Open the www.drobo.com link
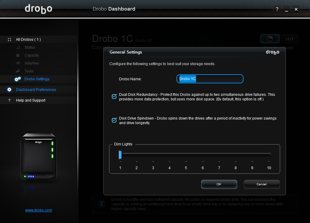 coord(38,210)
